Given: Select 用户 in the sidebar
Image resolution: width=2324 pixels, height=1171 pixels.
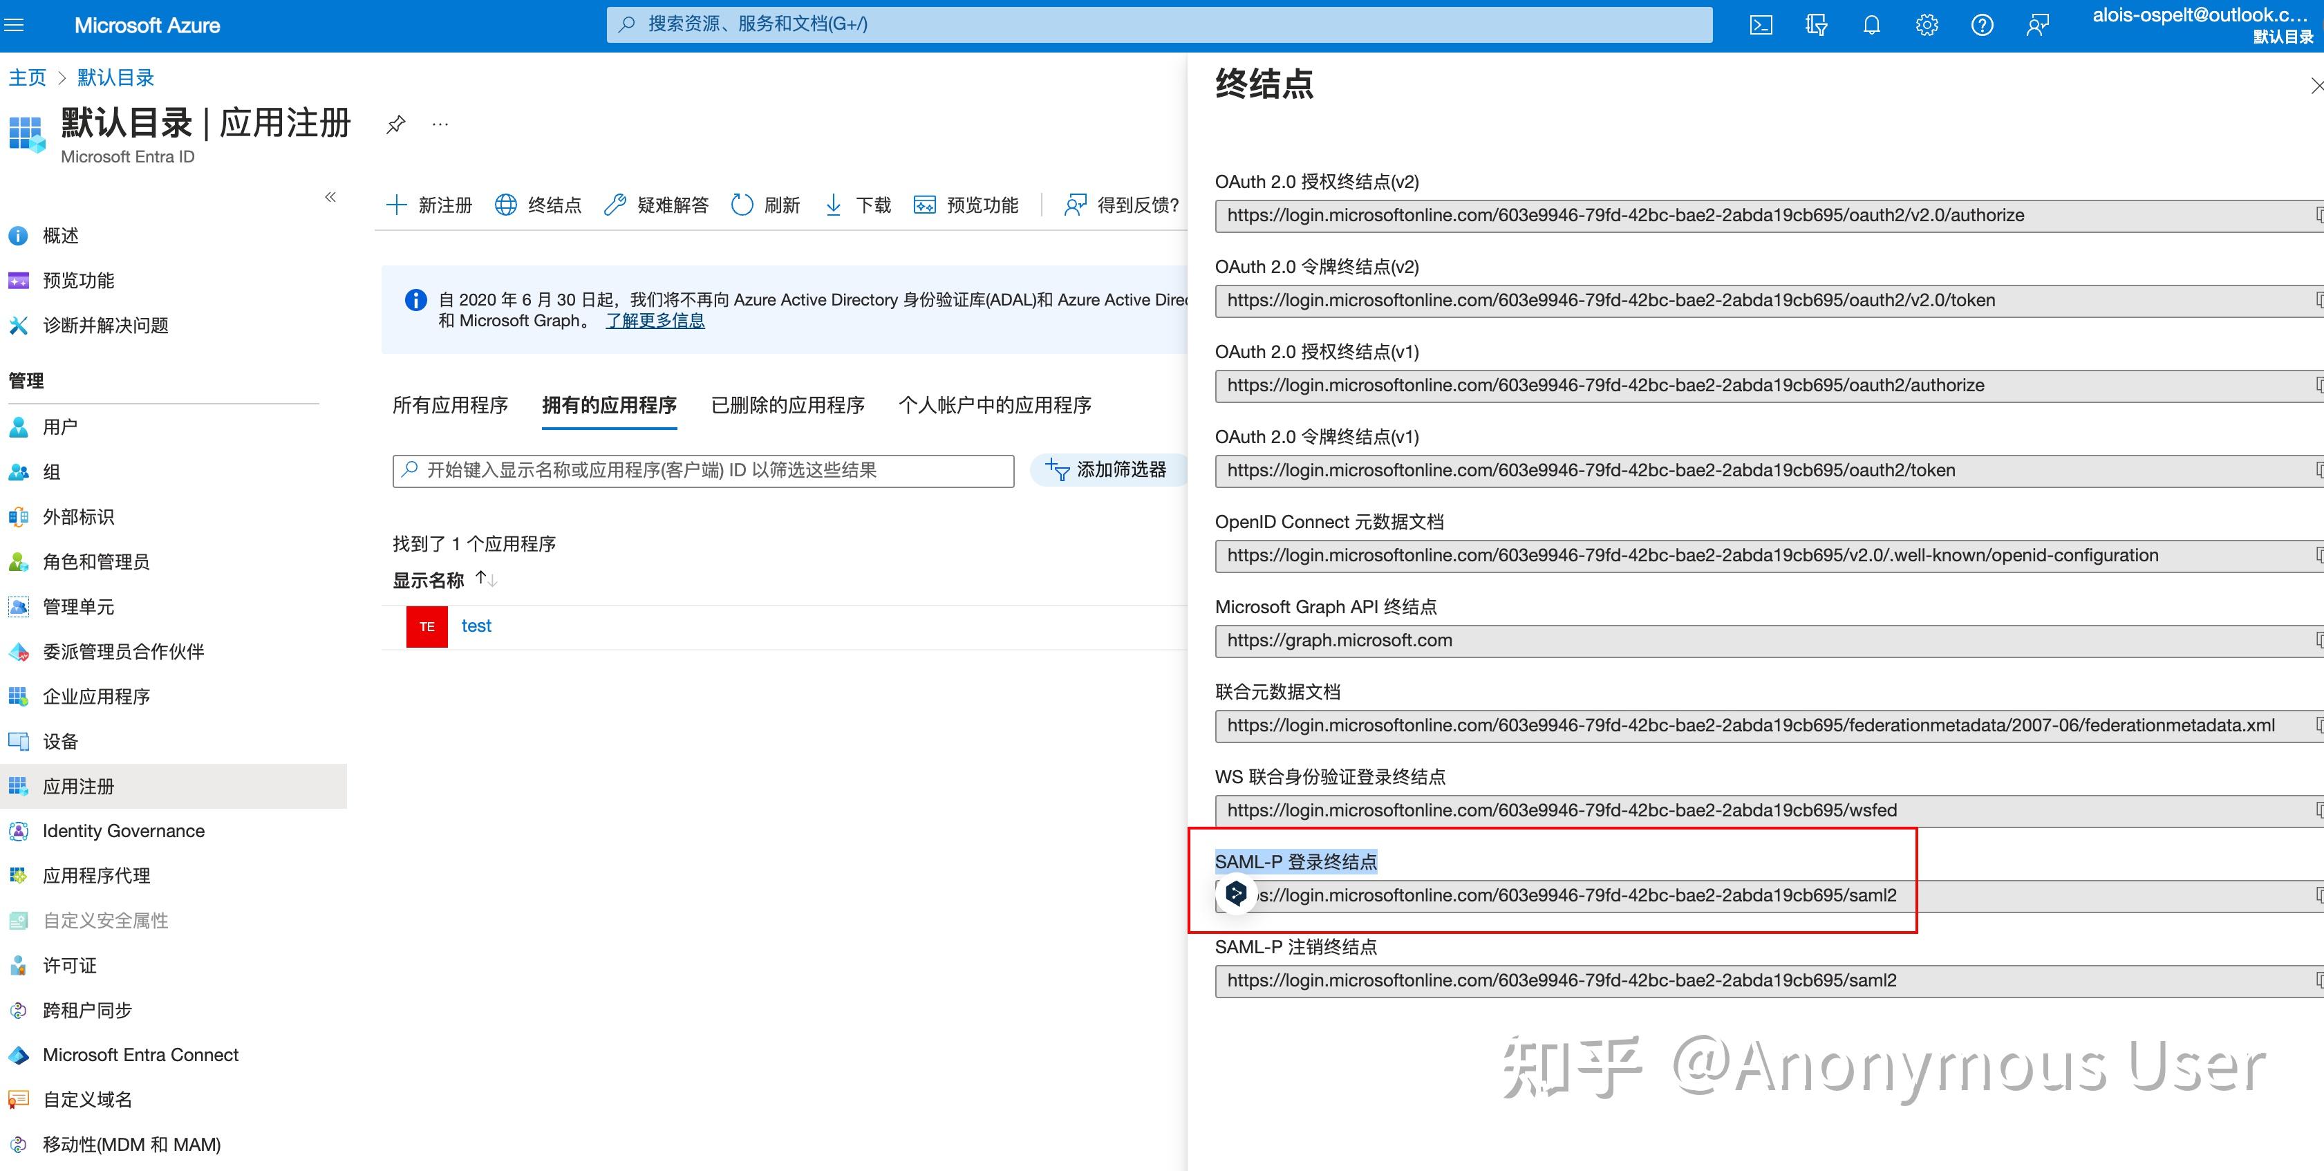Looking at the screenshot, I should point(59,427).
